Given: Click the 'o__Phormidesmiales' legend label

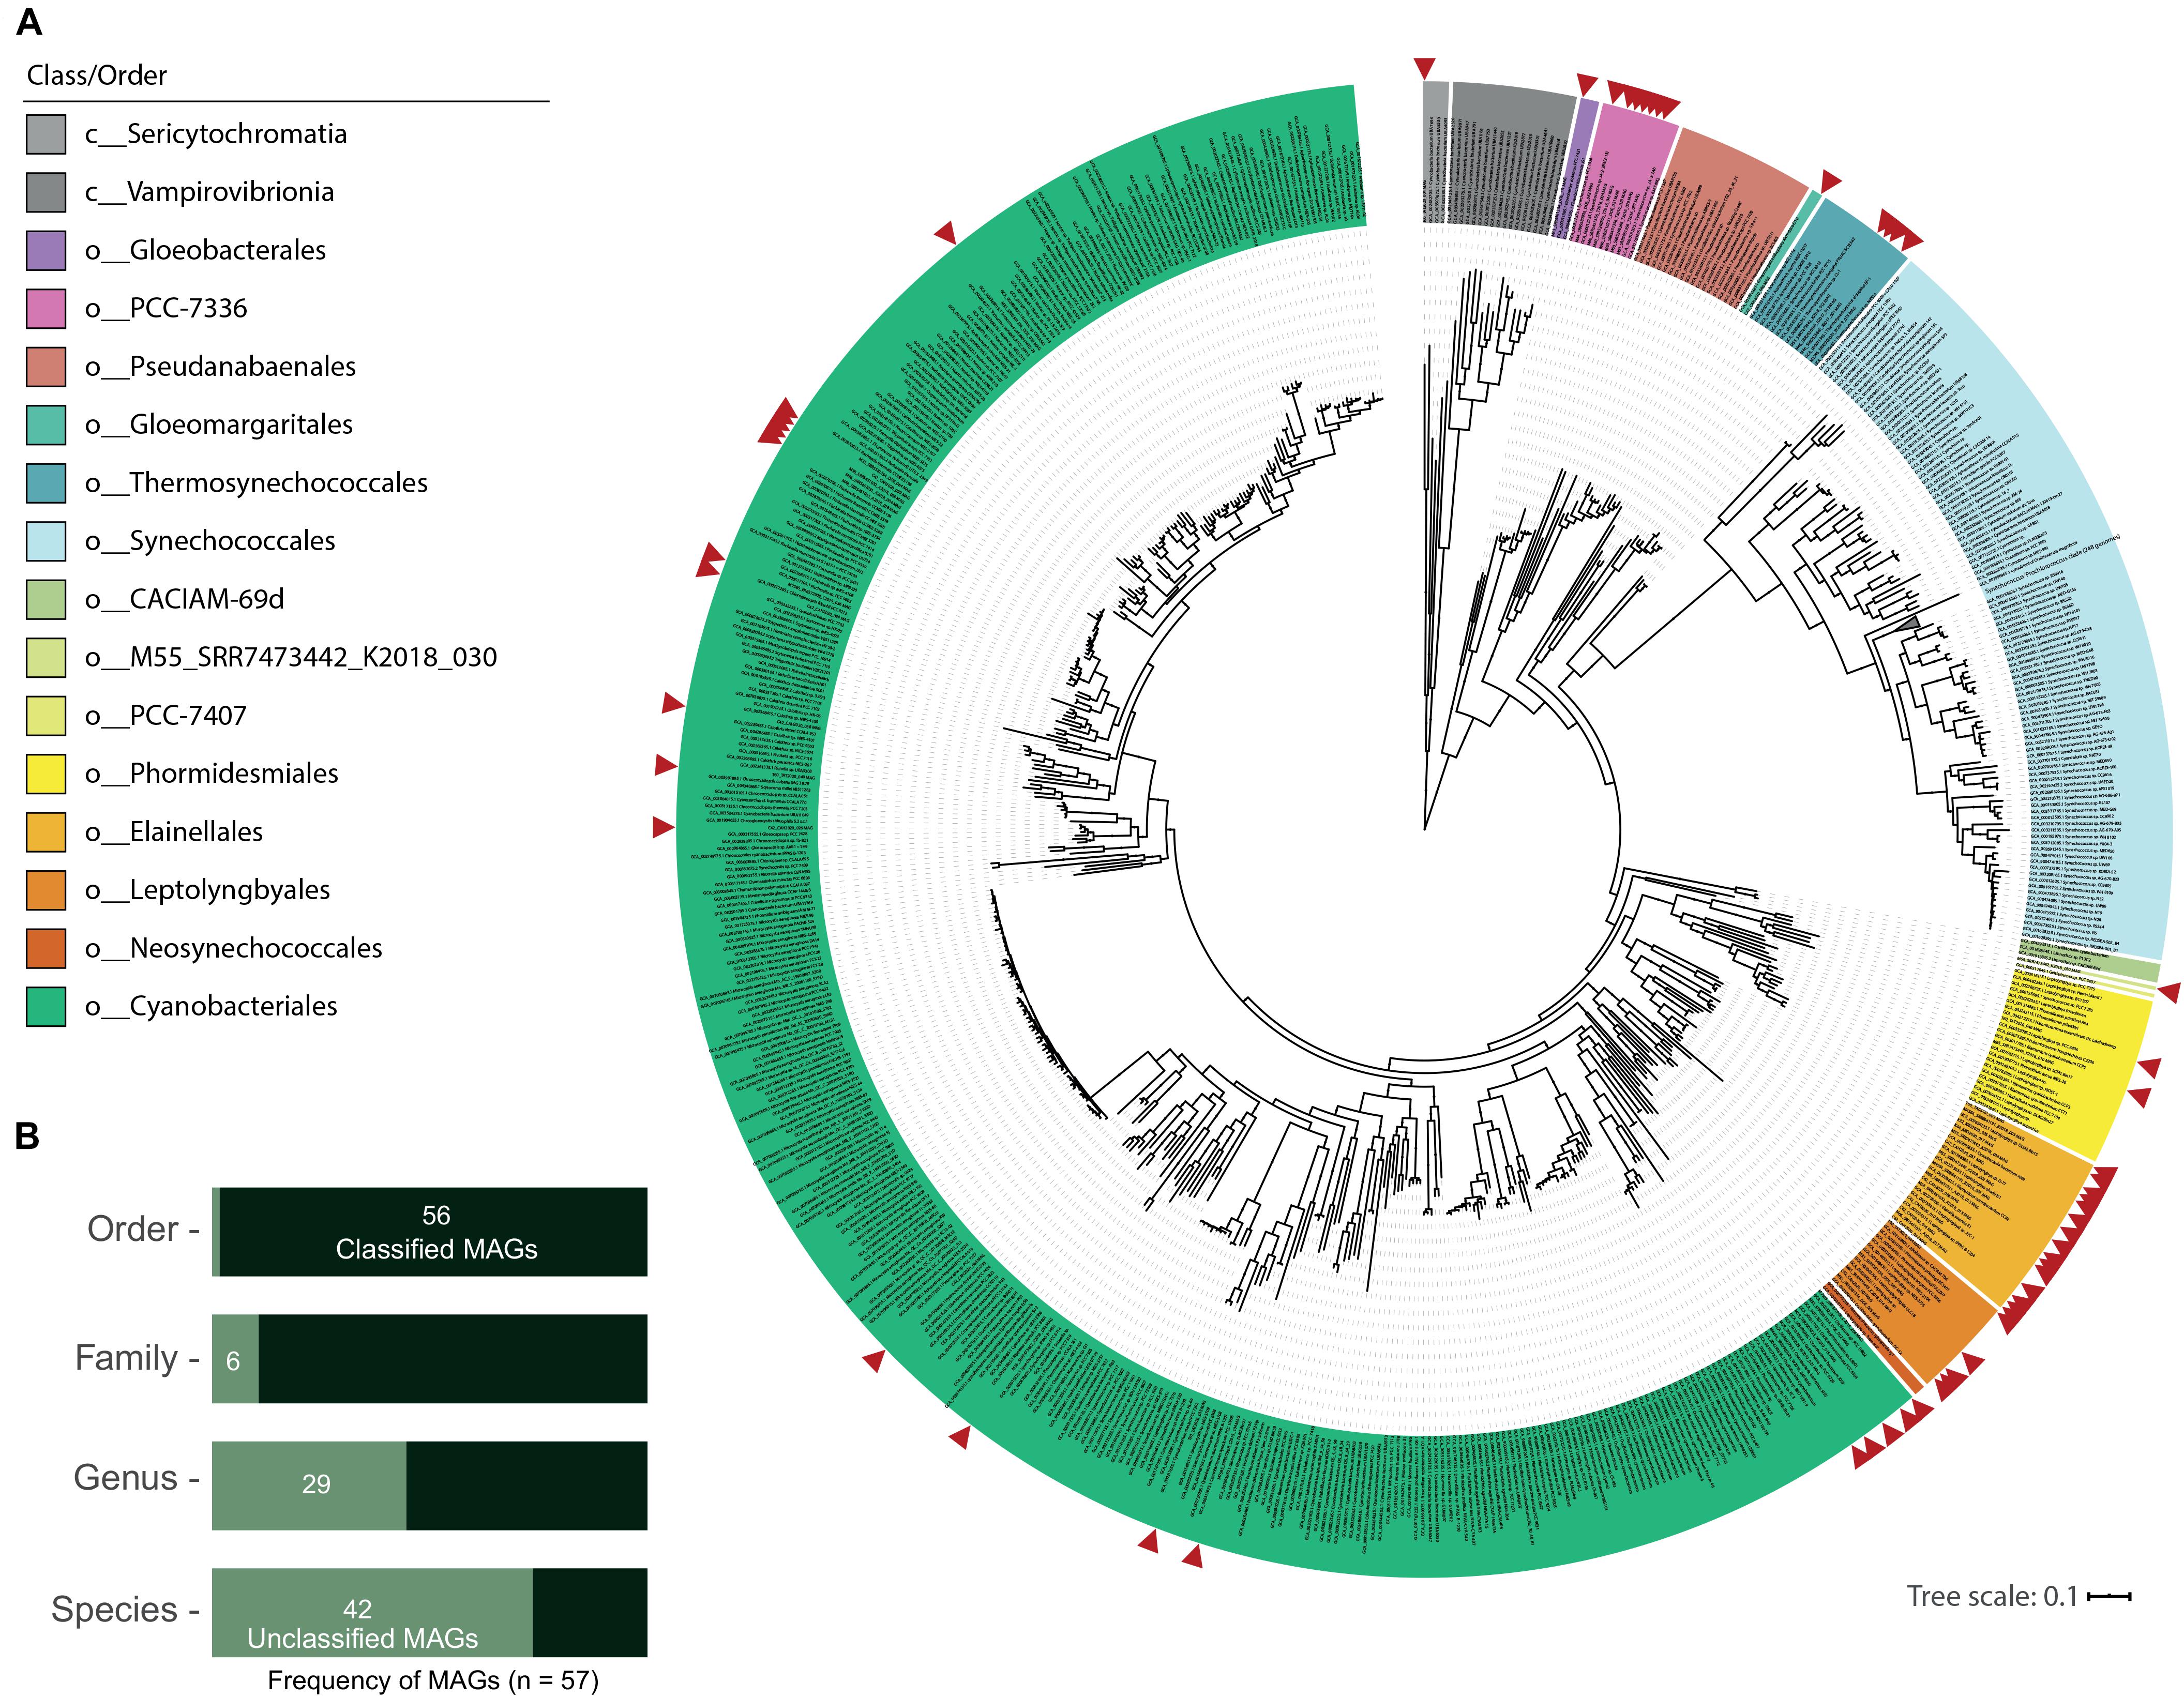Looking at the screenshot, I should (x=212, y=773).
